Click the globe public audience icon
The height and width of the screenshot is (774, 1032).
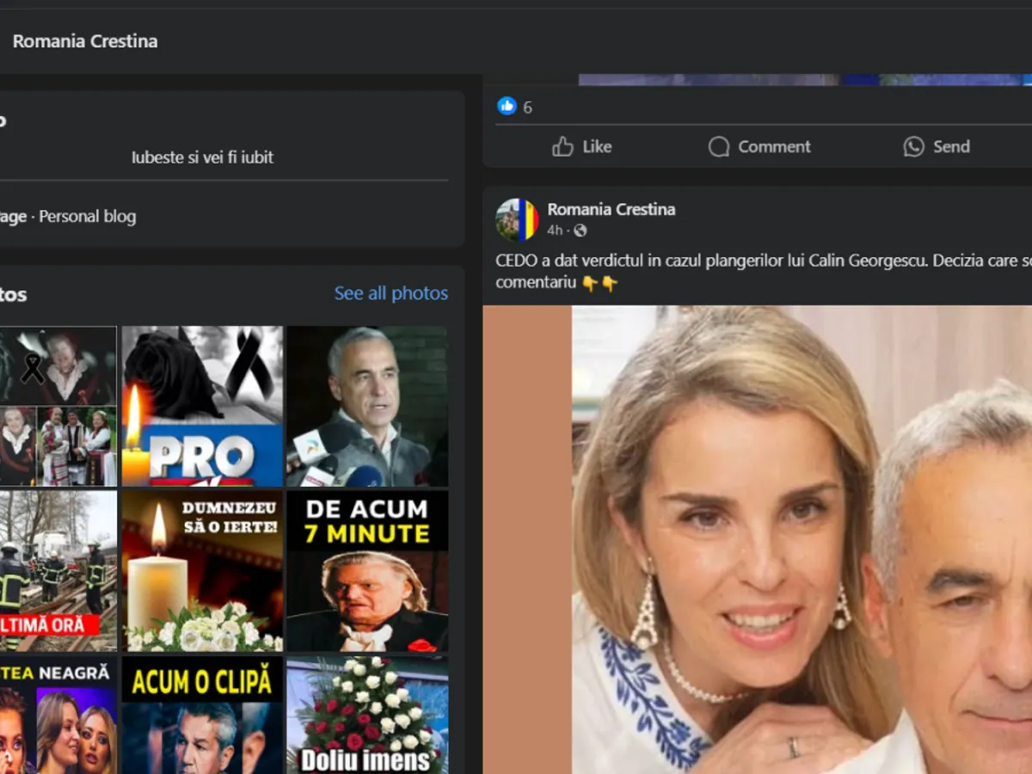pyautogui.click(x=580, y=230)
